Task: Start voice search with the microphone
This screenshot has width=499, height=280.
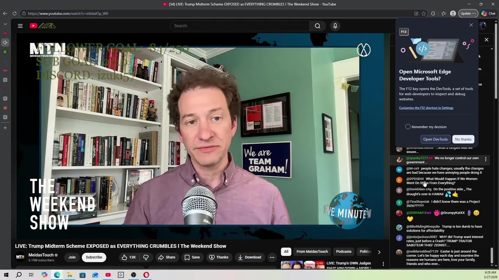Action: click(x=335, y=26)
